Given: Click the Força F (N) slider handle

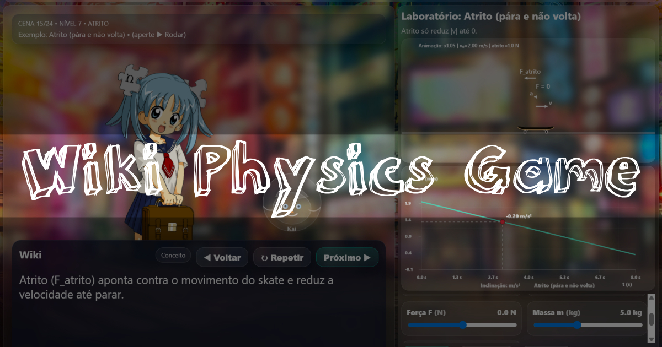Looking at the screenshot, I should pos(463,325).
